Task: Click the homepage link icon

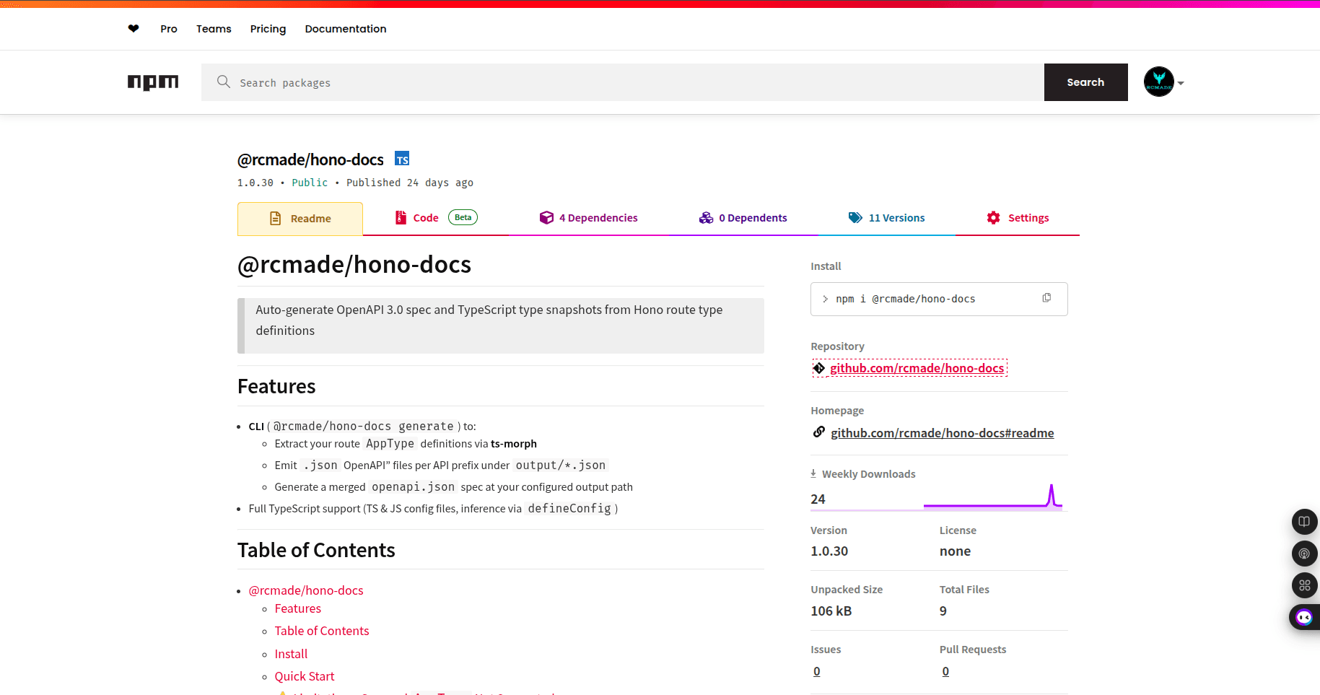Action: click(819, 432)
